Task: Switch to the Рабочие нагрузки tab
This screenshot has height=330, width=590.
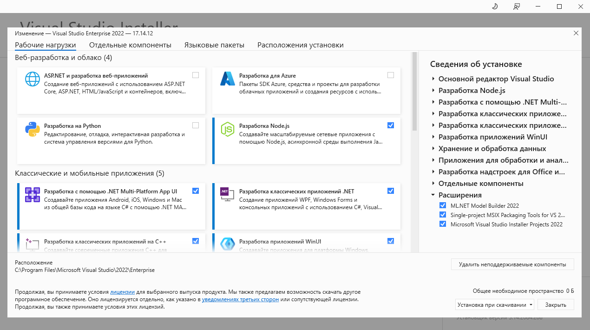Action: 46,45
